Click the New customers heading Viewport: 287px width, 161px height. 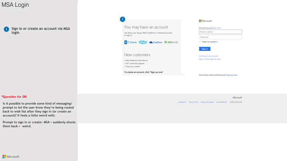[x=137, y=55]
